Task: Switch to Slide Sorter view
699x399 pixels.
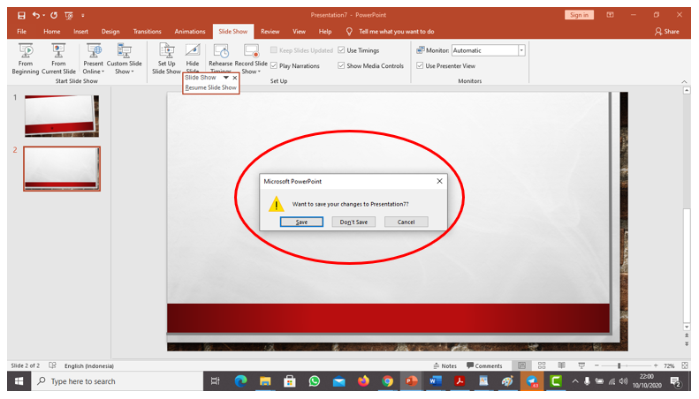Action: coord(542,365)
